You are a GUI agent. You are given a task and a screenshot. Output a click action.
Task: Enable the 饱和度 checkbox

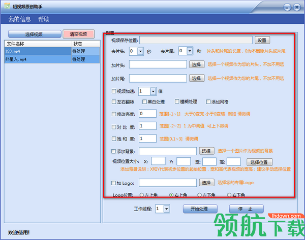coord(114,139)
